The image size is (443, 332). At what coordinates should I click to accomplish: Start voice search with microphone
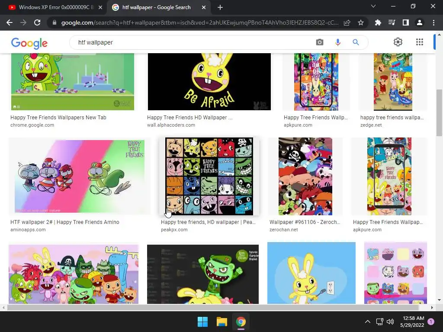(x=337, y=42)
